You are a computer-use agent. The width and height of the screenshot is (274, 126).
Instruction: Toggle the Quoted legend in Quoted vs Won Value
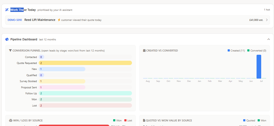[x=244, y=120]
